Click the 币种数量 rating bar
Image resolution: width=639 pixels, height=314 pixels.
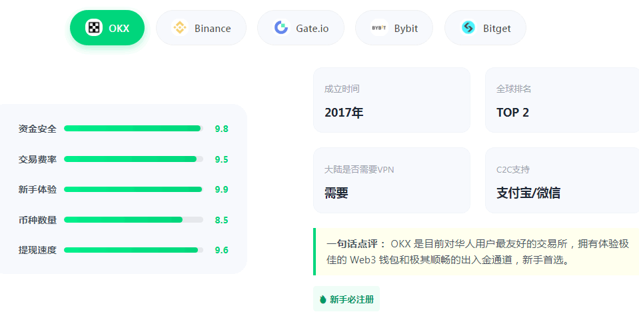click(133, 220)
